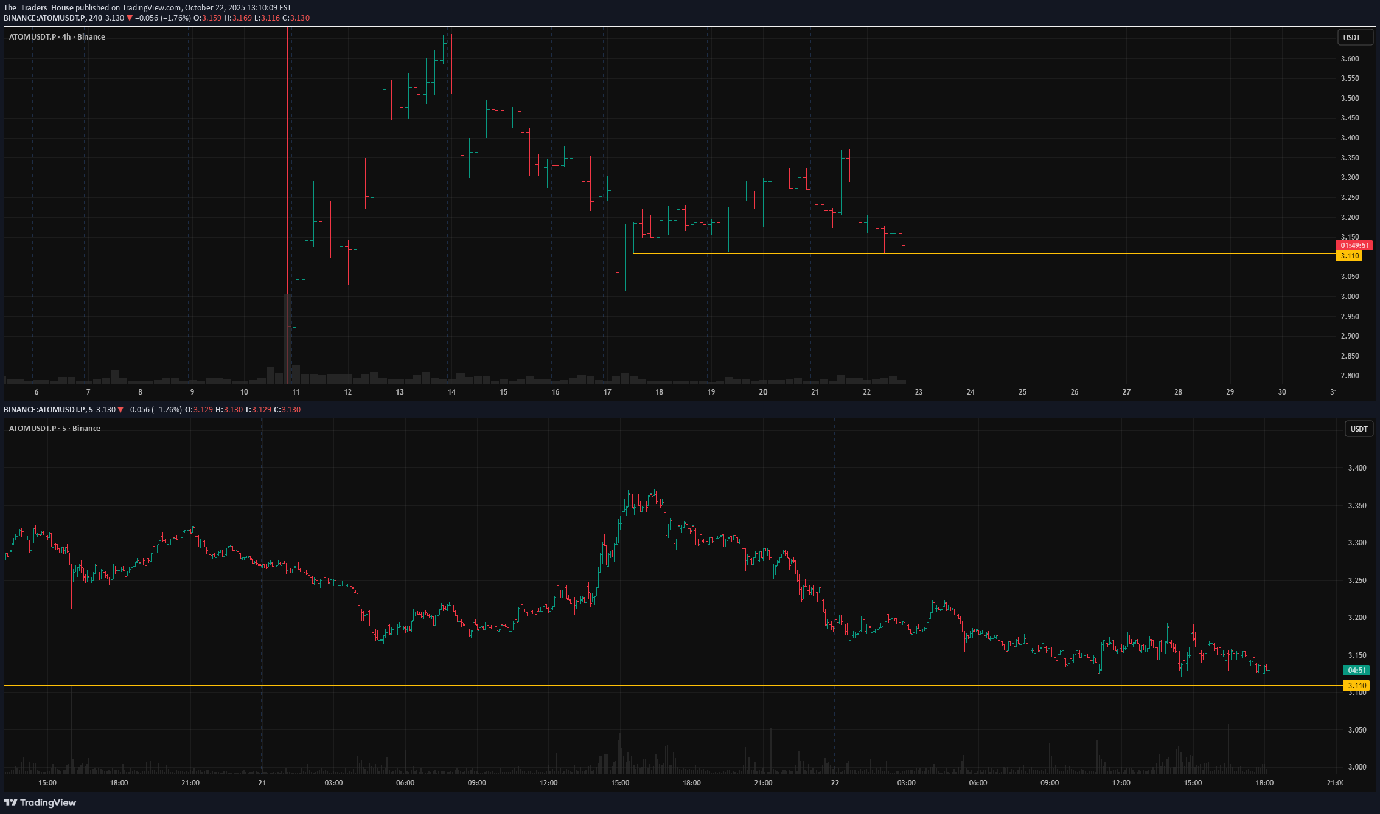Click the USDT currency button on 5-minute chart

[x=1359, y=429]
